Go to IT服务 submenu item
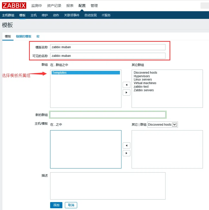Image resolution: width=209 pixels, height=210 pixels. [106, 15]
